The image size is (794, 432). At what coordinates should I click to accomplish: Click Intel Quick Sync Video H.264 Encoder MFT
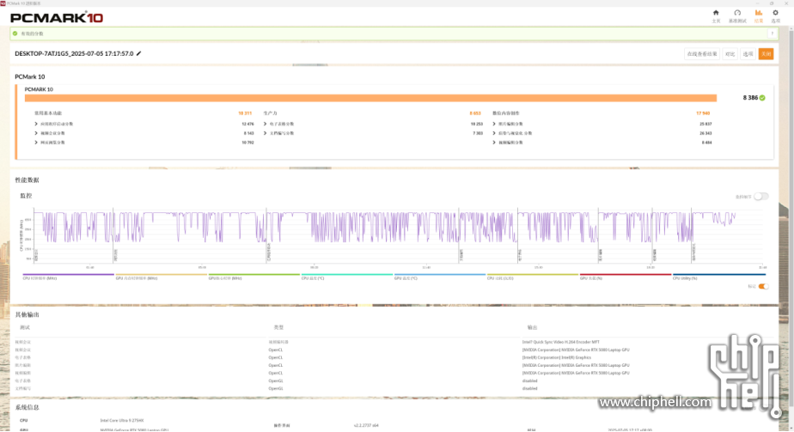pos(560,342)
